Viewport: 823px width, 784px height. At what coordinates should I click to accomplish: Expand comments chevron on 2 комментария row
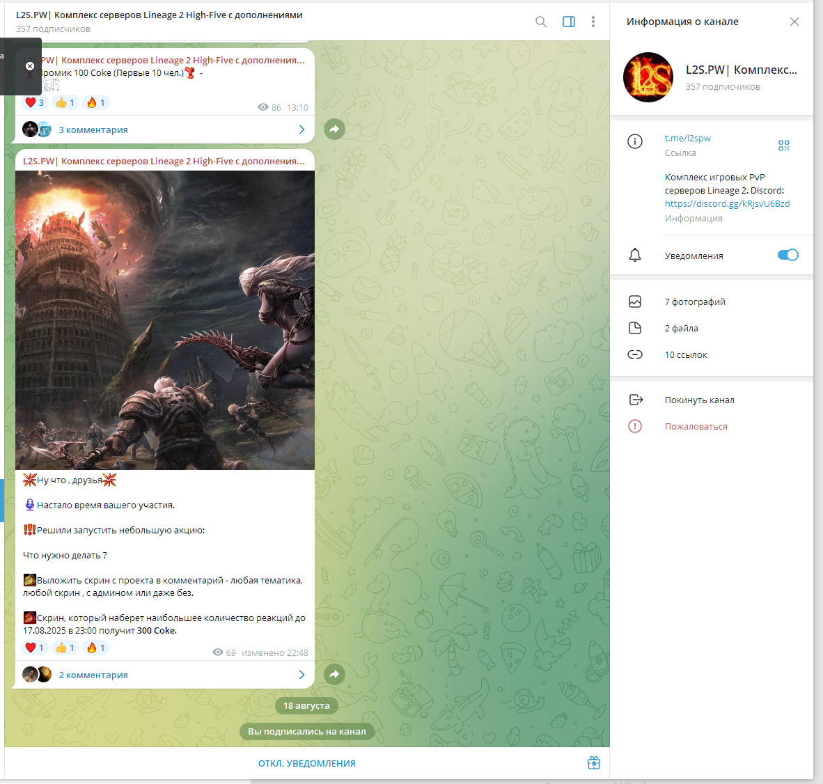(x=301, y=675)
